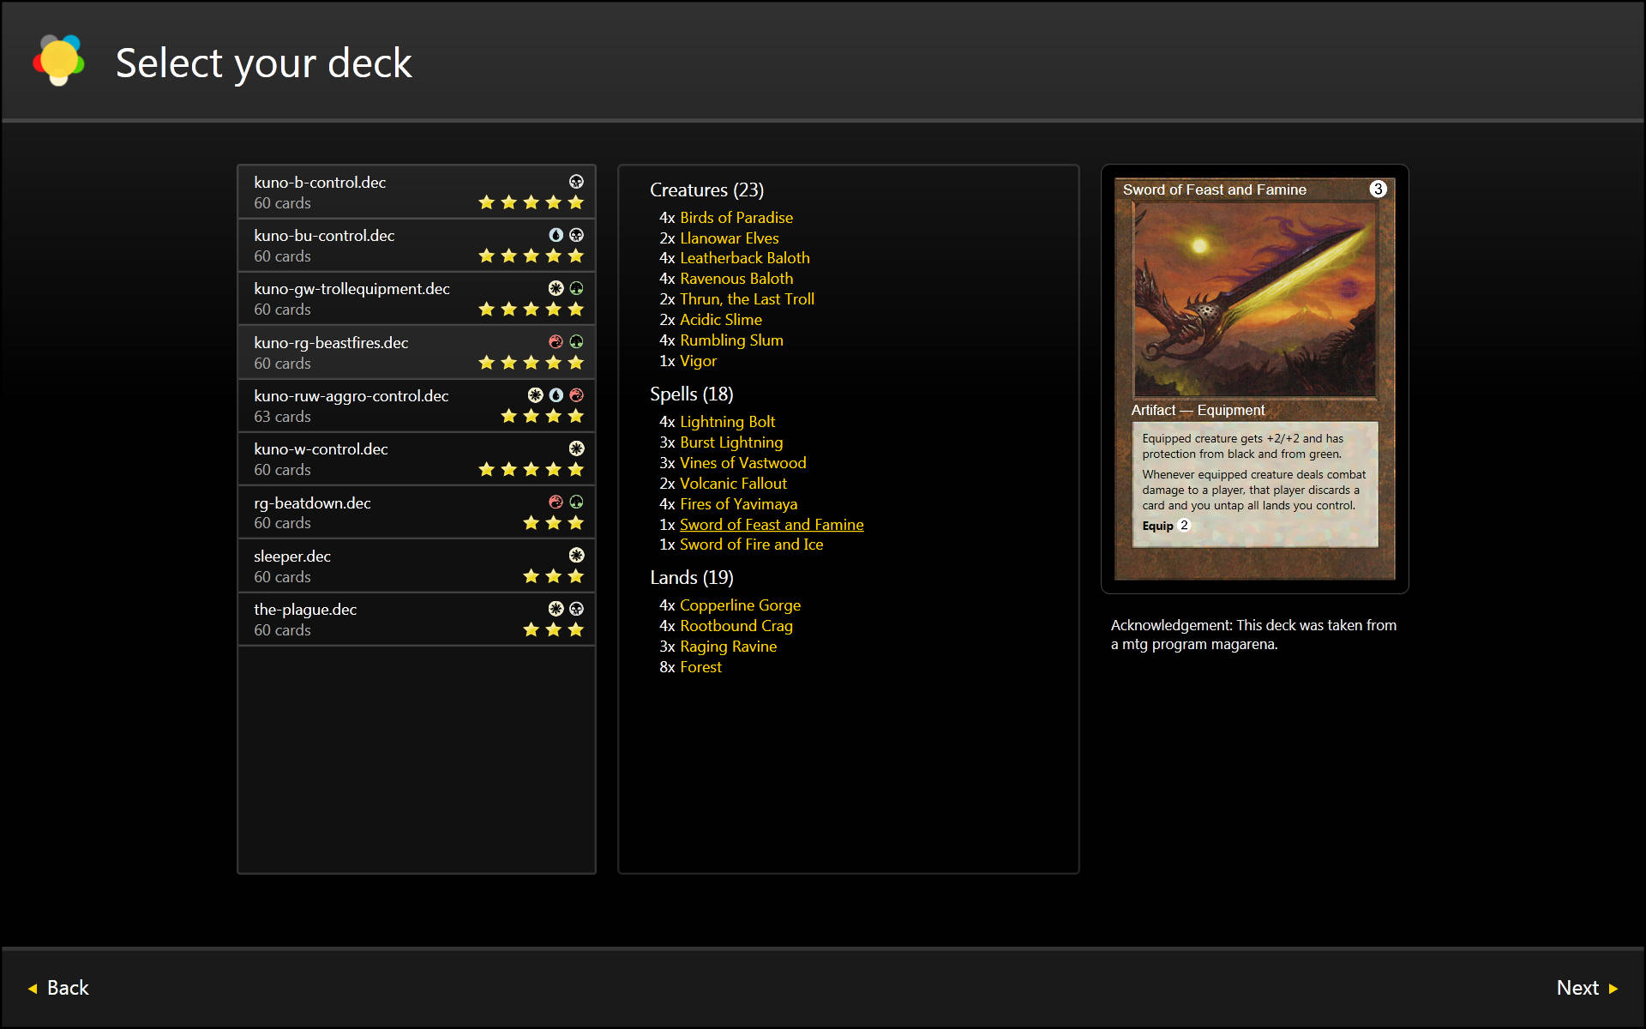Open Sword of Fire and Ice card

click(x=751, y=545)
